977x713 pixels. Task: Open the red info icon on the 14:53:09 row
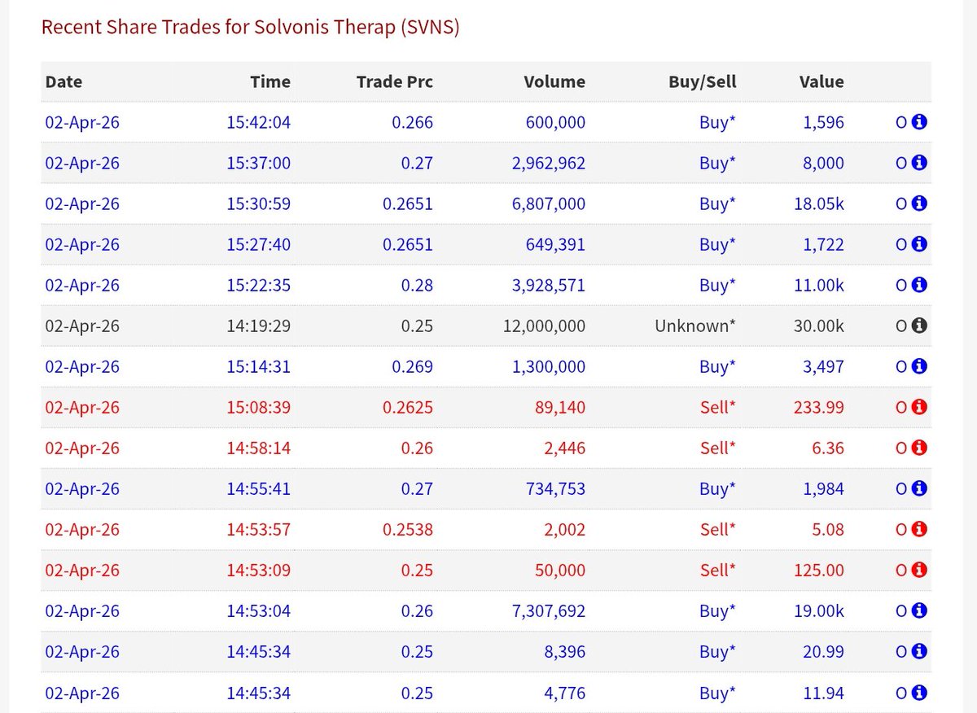tap(919, 570)
